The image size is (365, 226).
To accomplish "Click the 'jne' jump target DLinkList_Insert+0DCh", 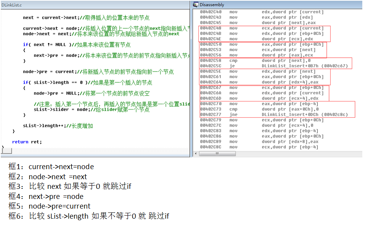I will (x=305, y=115).
